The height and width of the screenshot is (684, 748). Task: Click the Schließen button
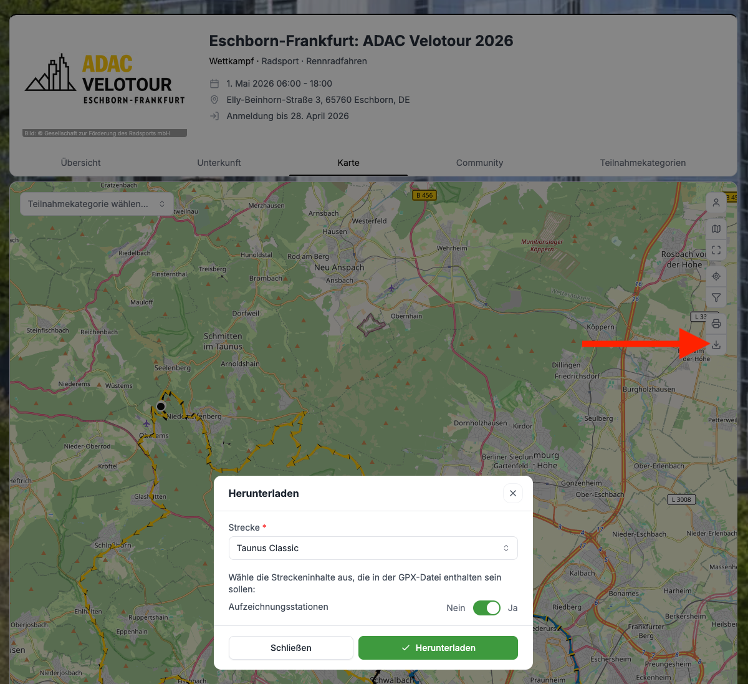coord(290,648)
